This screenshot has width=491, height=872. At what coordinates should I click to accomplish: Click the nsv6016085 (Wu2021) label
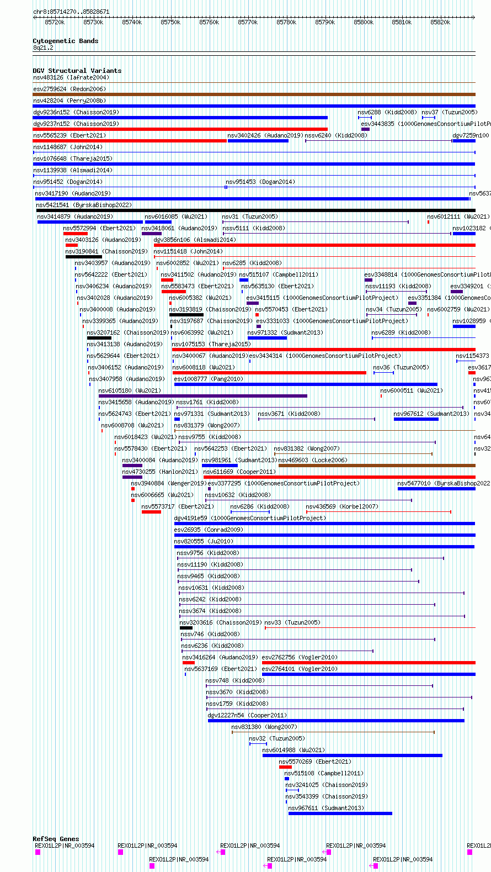pos(176,216)
